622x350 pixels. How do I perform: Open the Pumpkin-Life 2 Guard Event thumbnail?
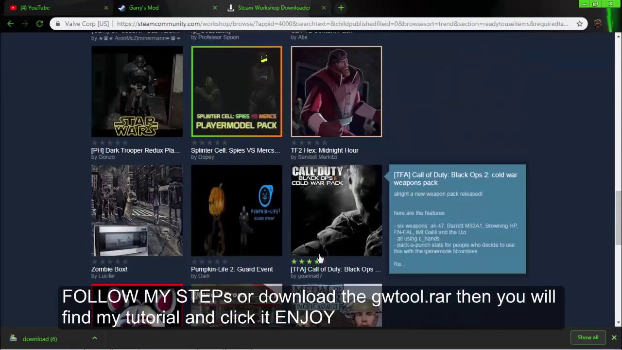click(237, 210)
